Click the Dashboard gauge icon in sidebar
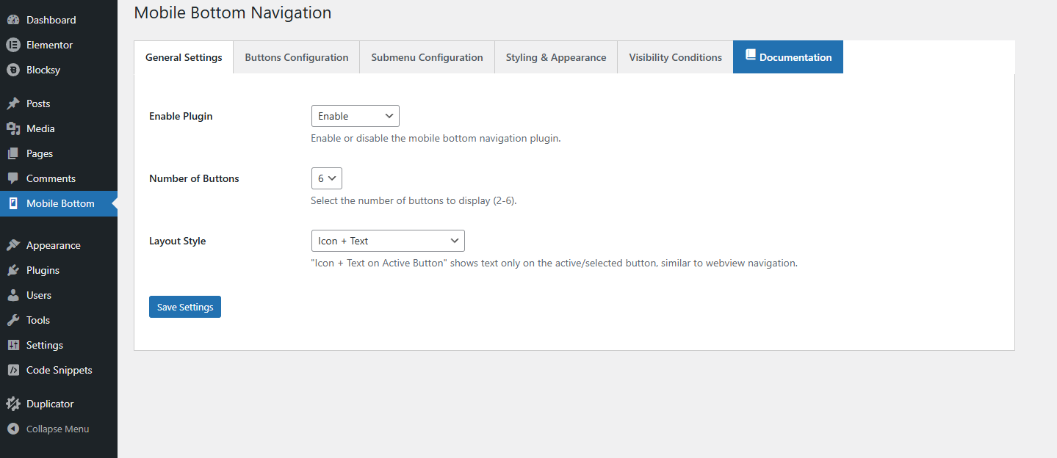The width and height of the screenshot is (1057, 458). point(13,20)
